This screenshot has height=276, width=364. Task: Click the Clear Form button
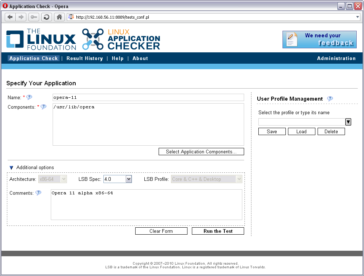coord(161,231)
